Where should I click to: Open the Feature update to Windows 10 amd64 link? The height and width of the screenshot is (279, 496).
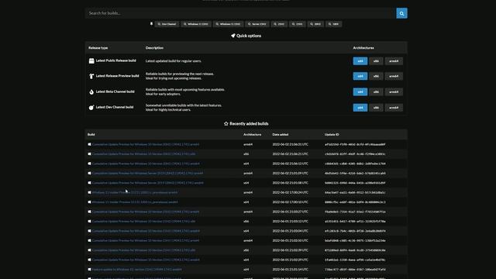(136, 270)
